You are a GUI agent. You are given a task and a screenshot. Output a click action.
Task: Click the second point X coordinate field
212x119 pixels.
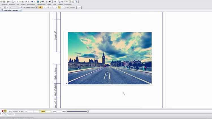click(x=31, y=112)
